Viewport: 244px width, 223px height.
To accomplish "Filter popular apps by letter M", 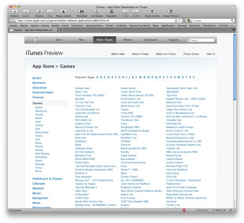I will (140, 77).
